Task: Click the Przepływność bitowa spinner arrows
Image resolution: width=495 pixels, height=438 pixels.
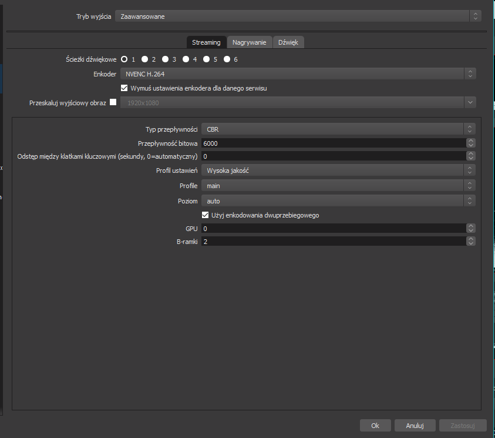Action: [470, 143]
